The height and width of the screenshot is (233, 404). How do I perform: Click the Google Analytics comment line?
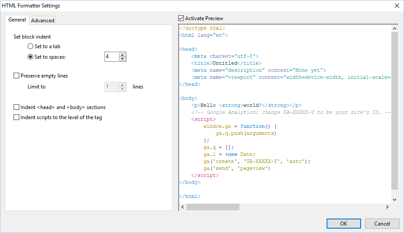tap(291, 113)
